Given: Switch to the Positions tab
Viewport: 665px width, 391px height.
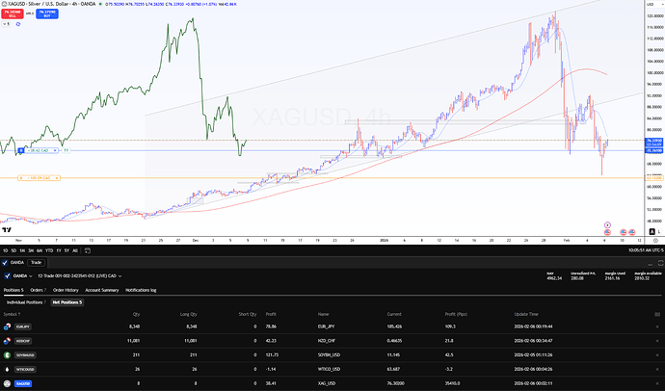Looking at the screenshot, I should (13, 290).
